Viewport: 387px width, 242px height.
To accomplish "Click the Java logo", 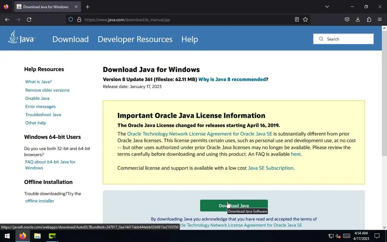I will (21, 37).
